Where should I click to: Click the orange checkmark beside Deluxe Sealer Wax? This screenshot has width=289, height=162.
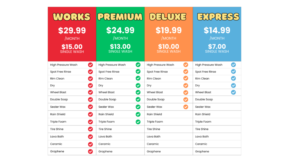[186, 107]
